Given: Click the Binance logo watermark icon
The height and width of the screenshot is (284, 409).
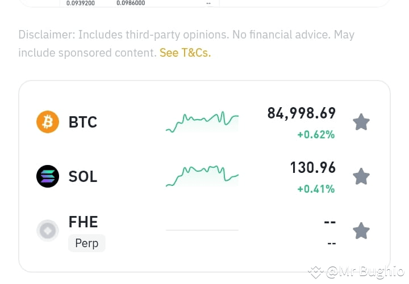Looking at the screenshot, I should [x=316, y=272].
